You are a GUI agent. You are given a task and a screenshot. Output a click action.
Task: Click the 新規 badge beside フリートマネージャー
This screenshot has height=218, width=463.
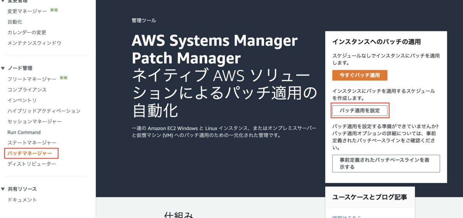64,78
